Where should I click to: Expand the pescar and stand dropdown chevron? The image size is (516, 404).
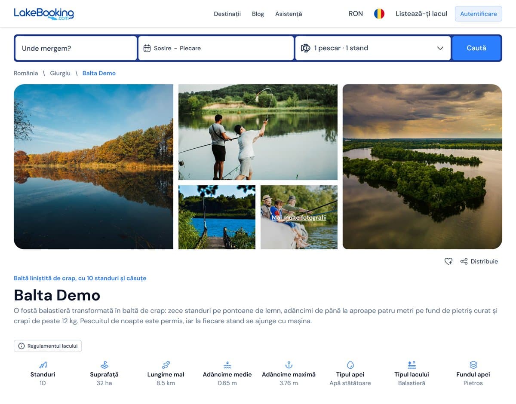coord(440,48)
